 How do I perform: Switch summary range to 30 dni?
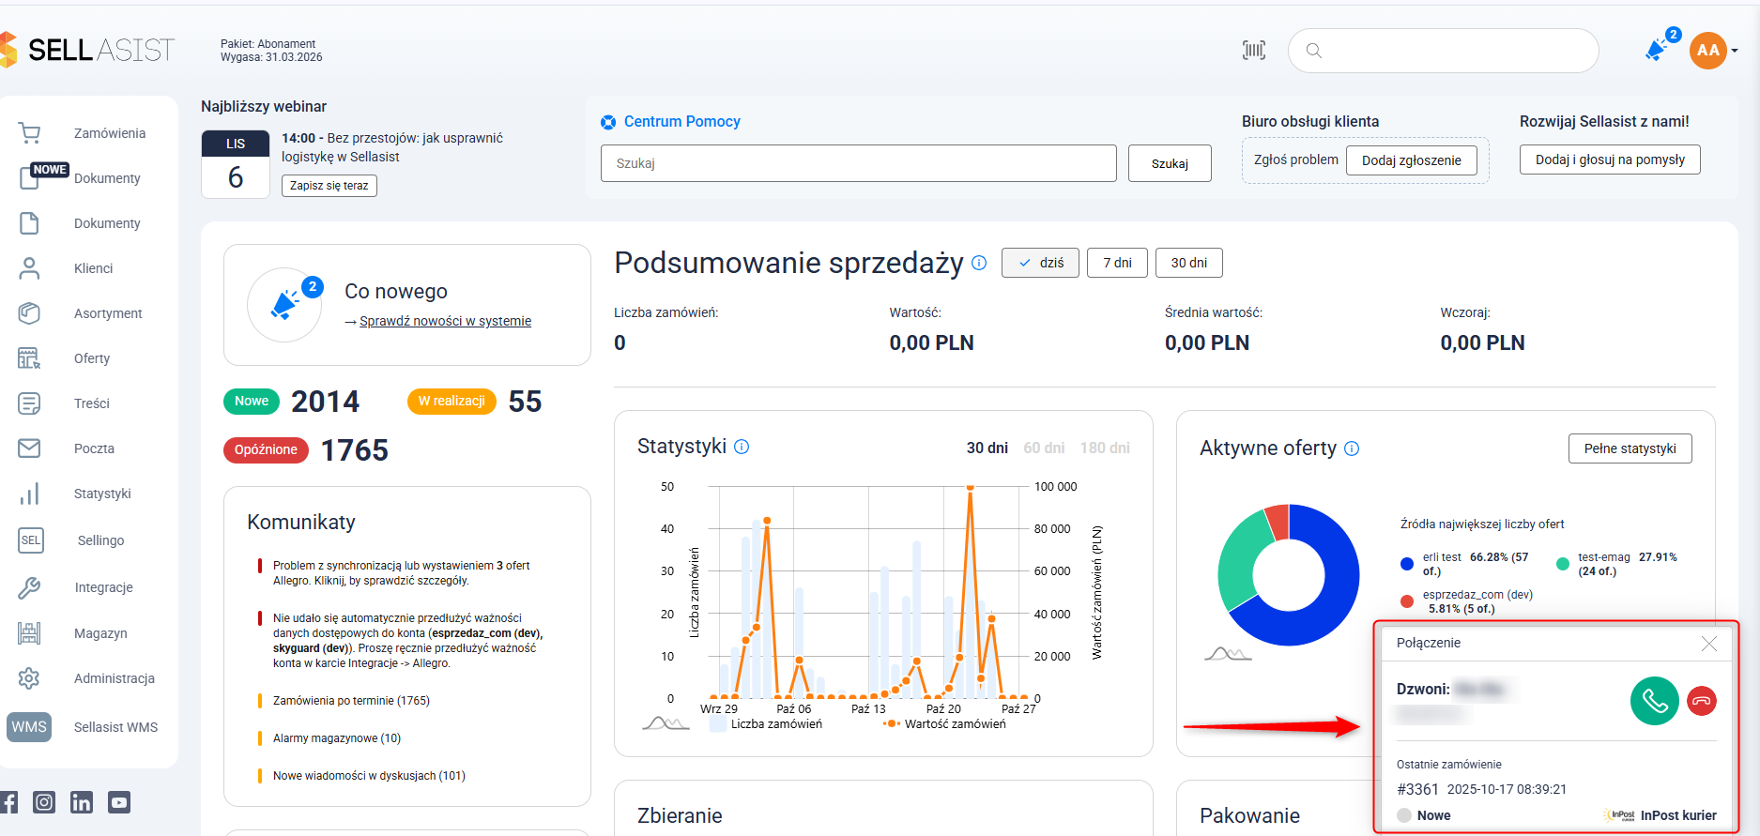tap(1188, 263)
